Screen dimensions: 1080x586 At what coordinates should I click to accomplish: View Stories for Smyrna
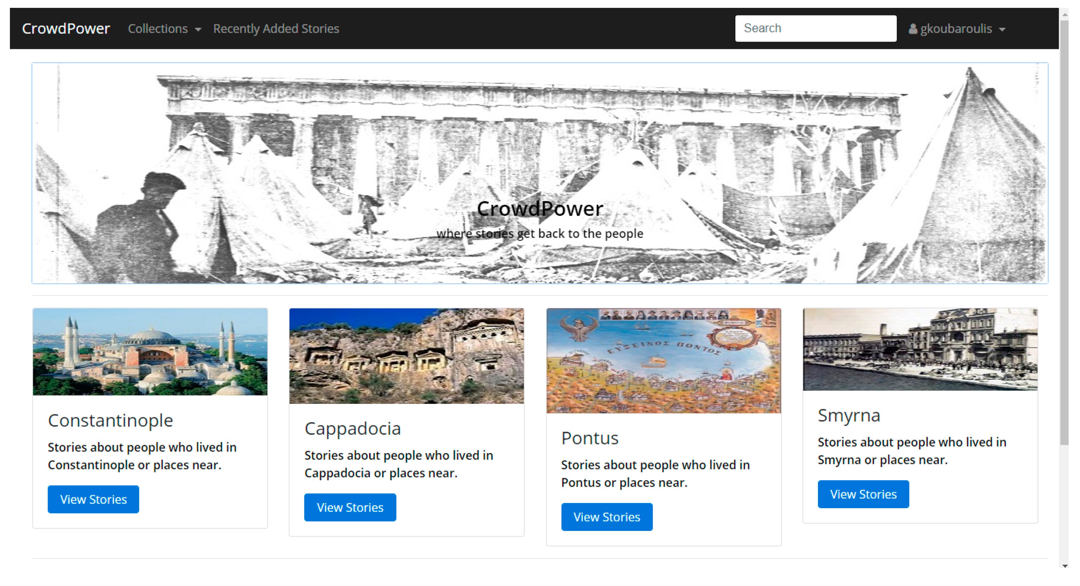[x=863, y=494]
